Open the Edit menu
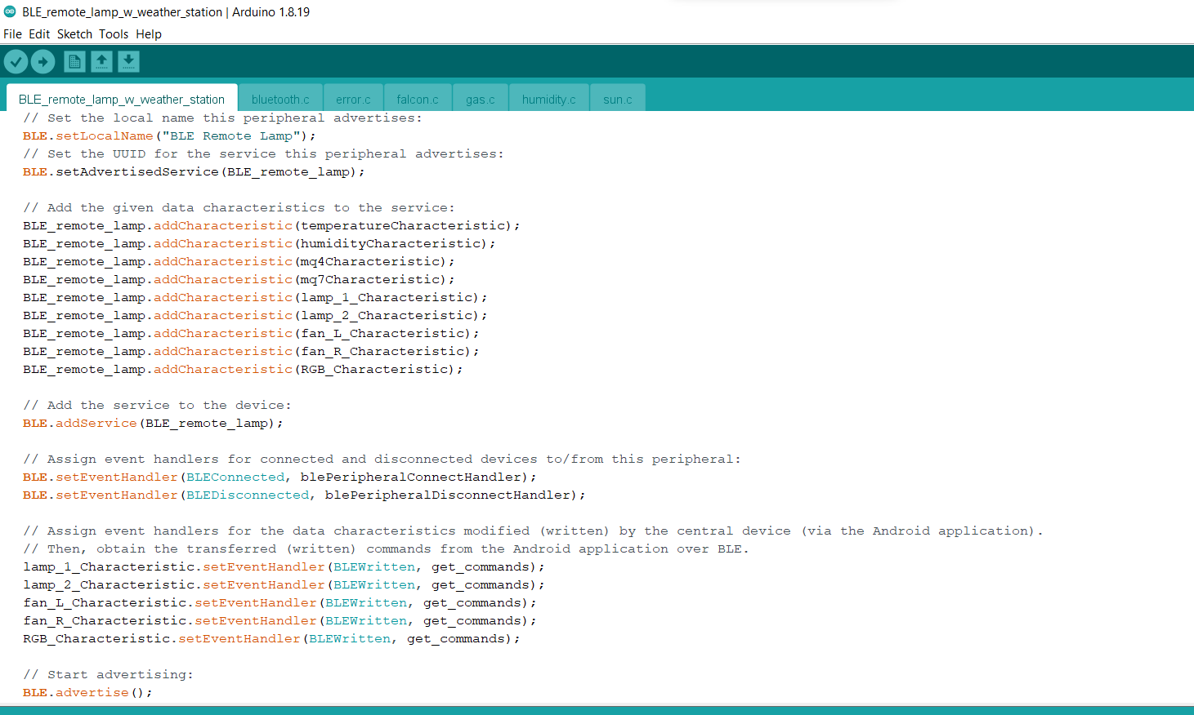This screenshot has height=715, width=1194. pos(38,34)
